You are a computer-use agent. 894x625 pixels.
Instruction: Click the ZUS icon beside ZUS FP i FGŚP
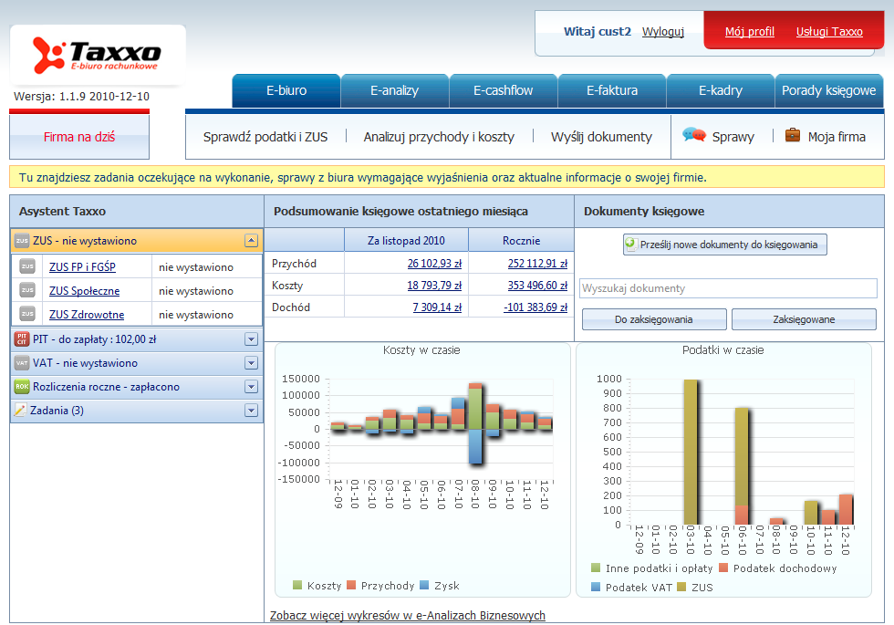coord(27,266)
